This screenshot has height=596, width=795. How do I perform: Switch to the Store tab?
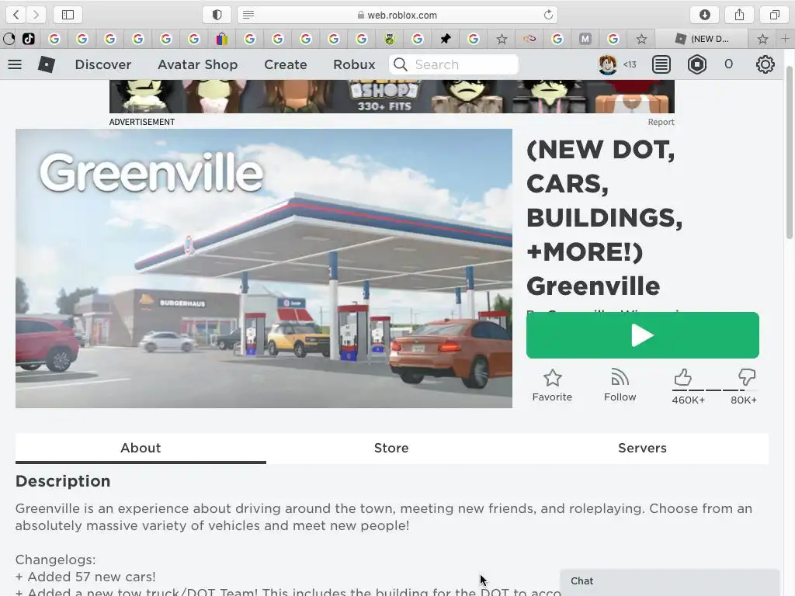(391, 448)
